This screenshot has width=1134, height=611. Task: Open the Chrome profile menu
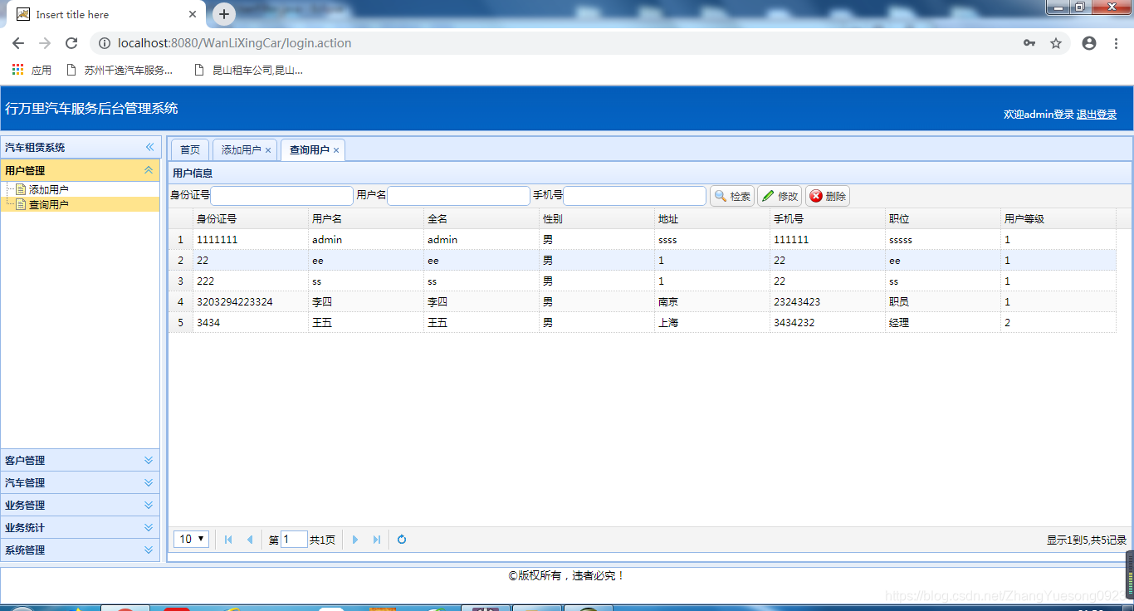(1089, 43)
